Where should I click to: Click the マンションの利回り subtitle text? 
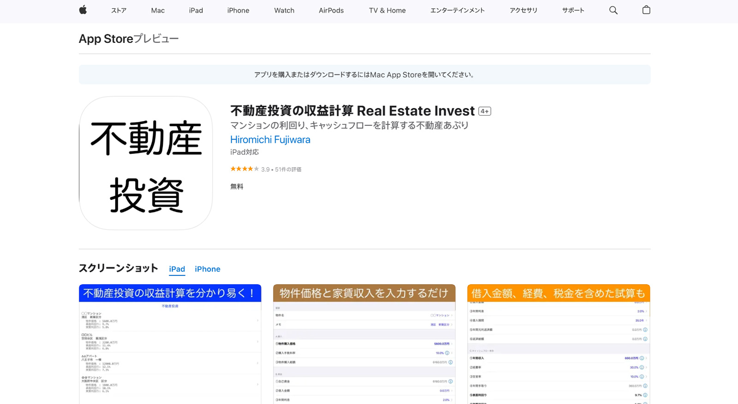tap(350, 125)
